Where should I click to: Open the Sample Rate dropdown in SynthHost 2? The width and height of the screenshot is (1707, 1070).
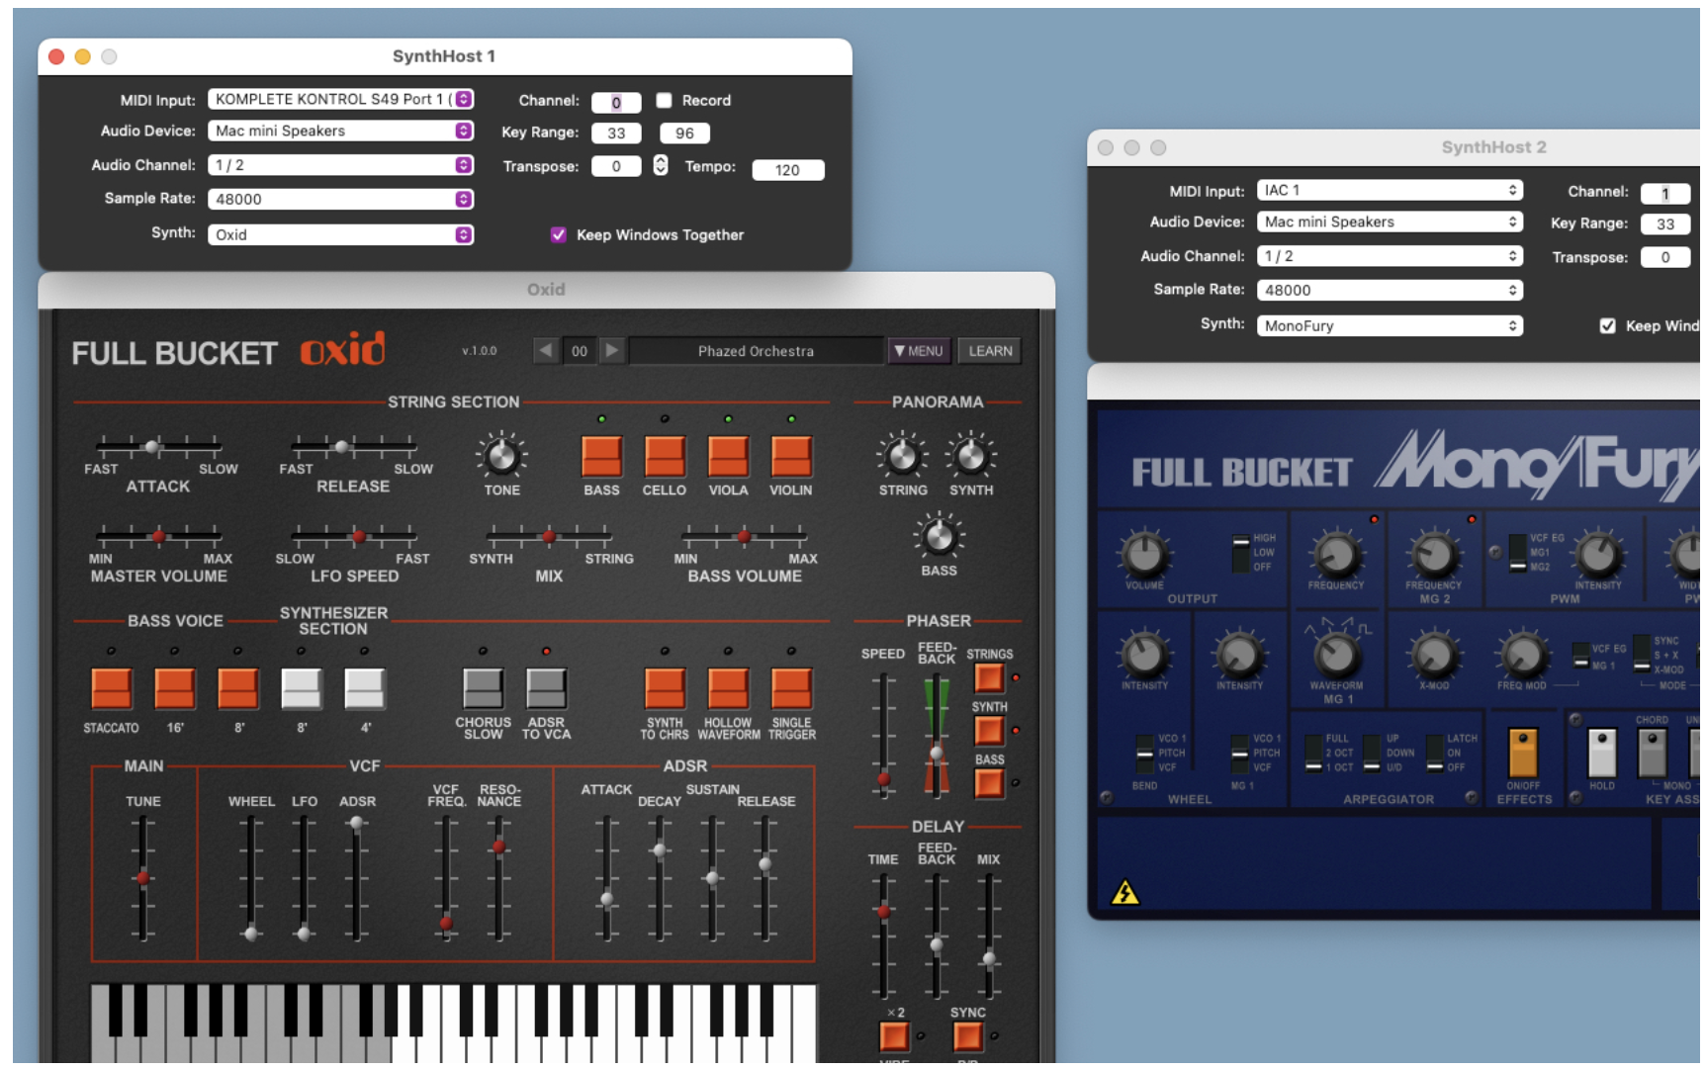(x=1390, y=290)
